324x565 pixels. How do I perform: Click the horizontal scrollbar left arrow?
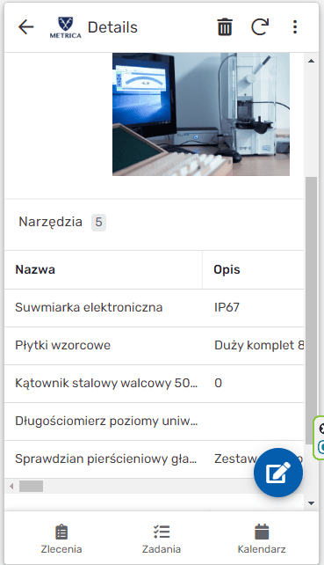[x=11, y=487]
